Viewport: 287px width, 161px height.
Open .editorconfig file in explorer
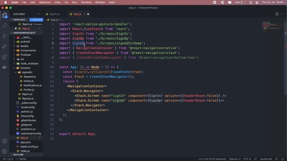coord(28,103)
